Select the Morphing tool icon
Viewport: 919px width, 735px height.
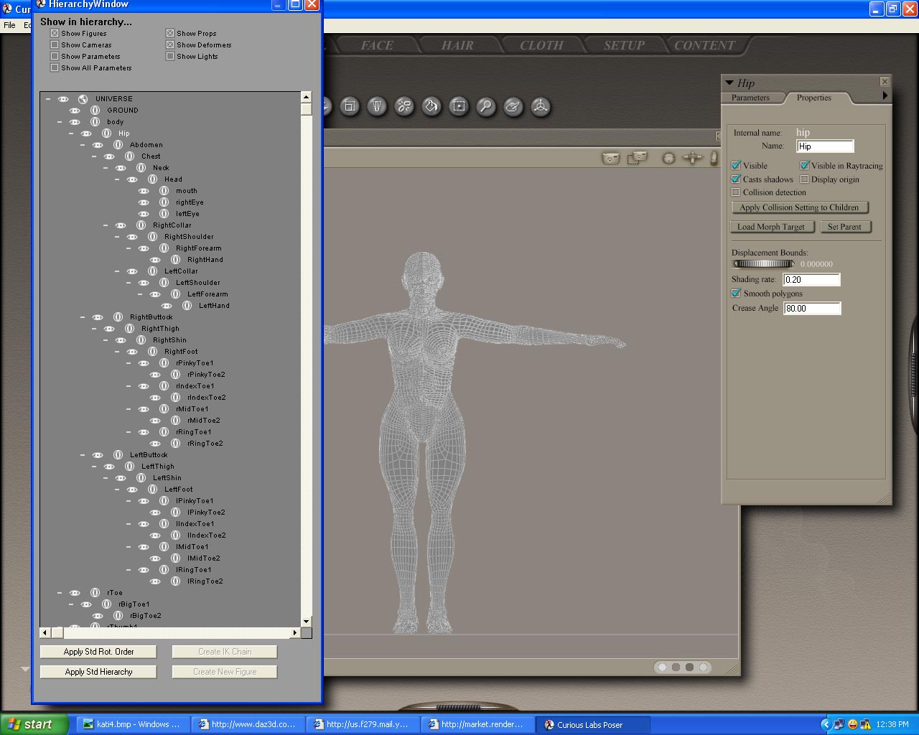pyautogui.click(x=513, y=107)
